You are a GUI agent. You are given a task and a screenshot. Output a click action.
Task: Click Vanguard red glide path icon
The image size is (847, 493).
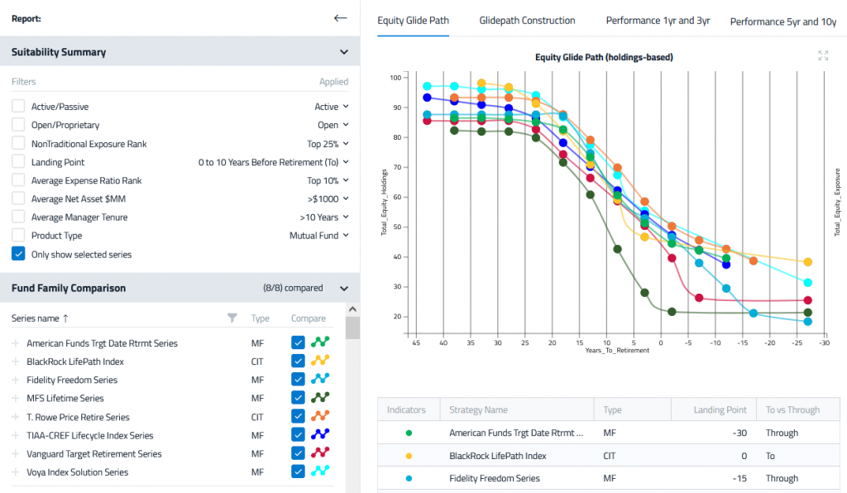point(320,453)
